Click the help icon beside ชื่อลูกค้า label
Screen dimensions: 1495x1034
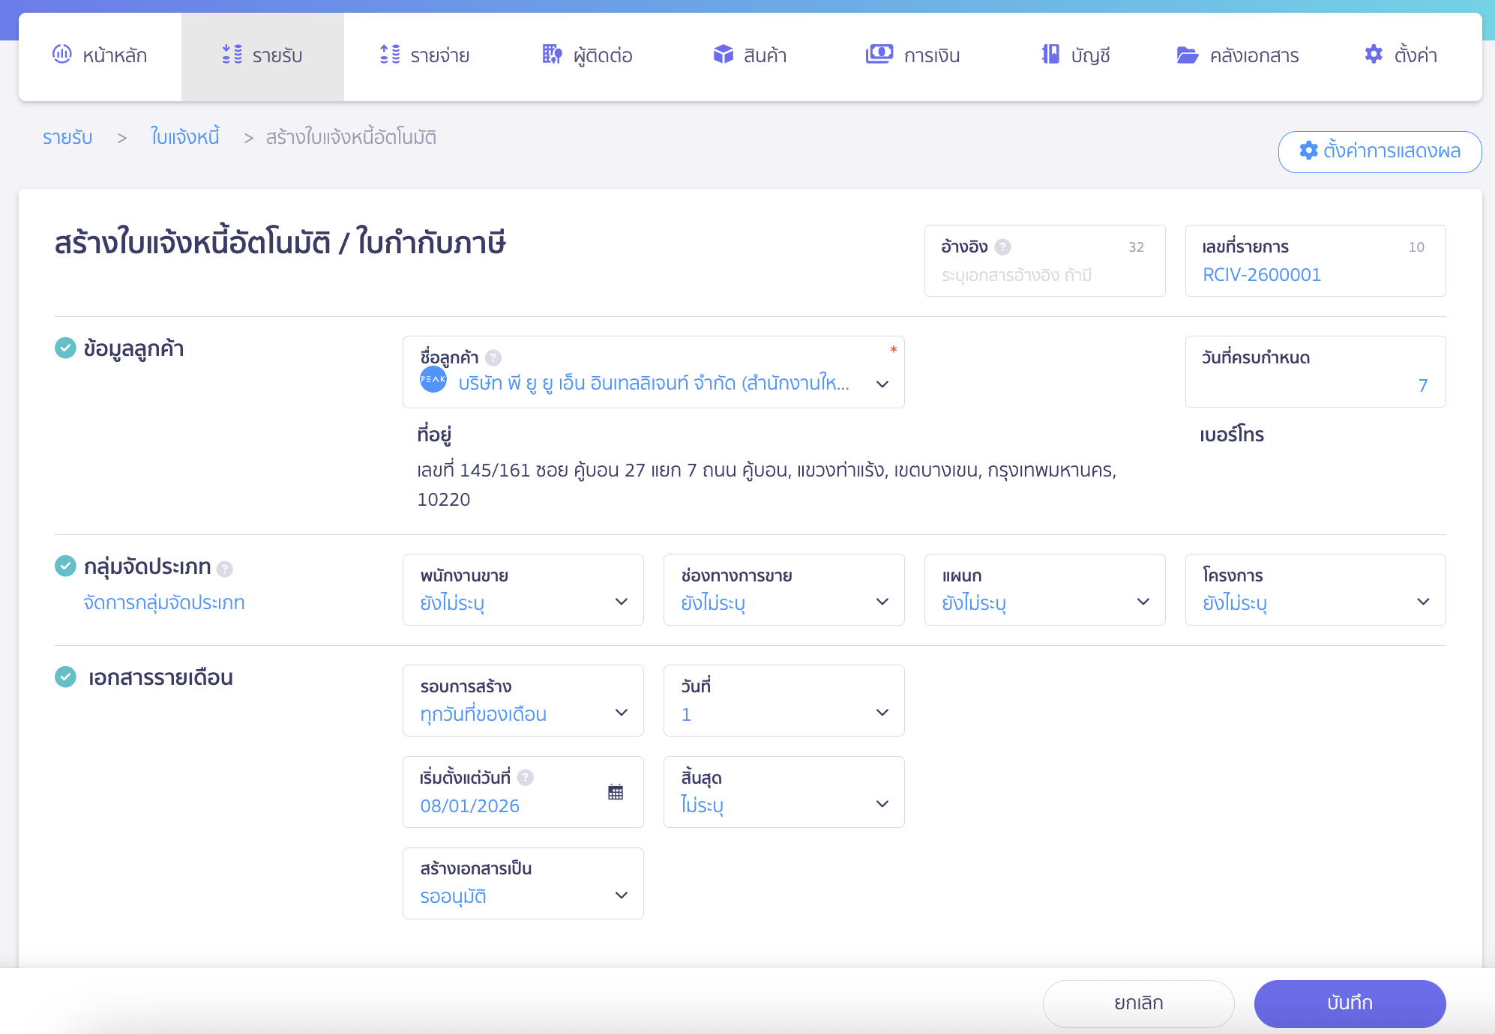[x=493, y=358]
